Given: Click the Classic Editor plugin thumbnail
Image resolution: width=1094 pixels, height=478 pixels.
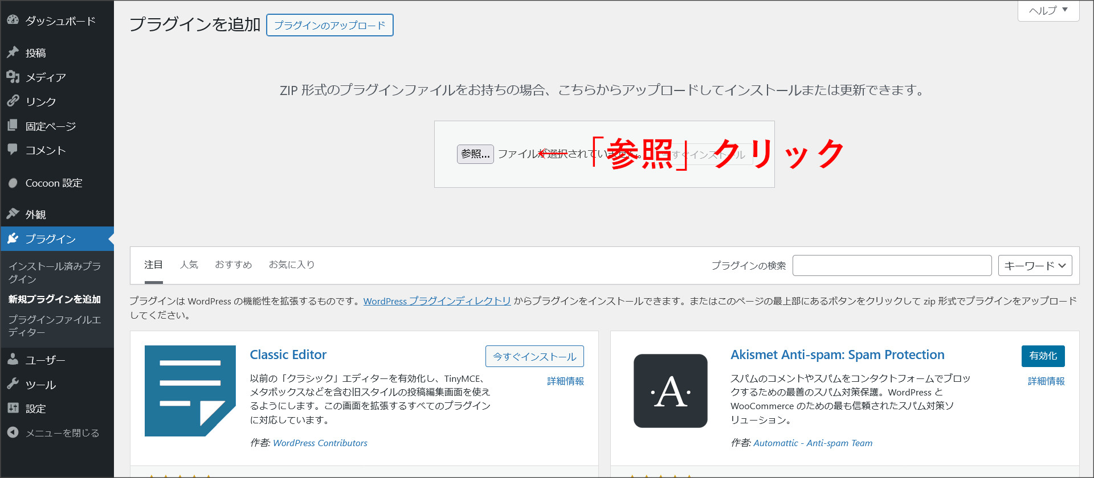Looking at the screenshot, I should (190, 391).
